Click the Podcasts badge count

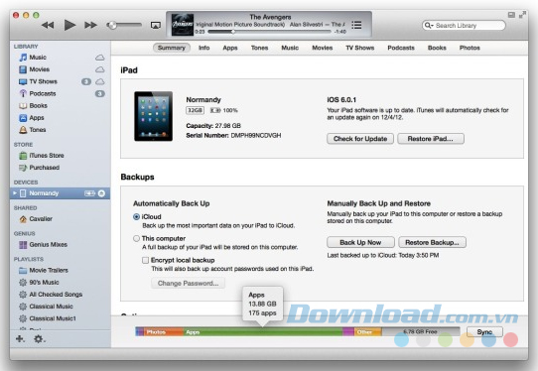pos(100,93)
